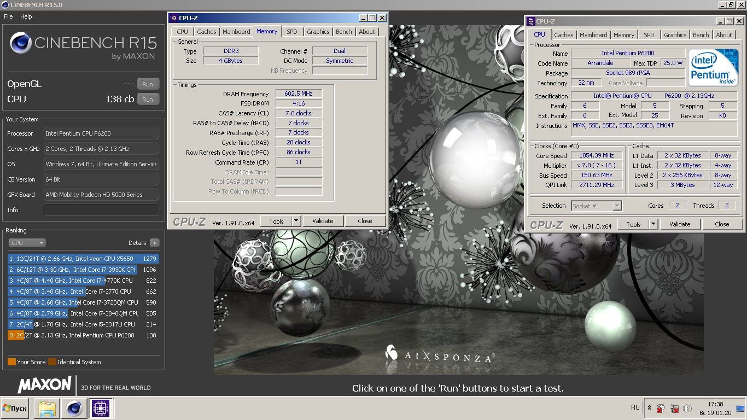Viewport: 747px width, 420px height.
Task: Open ranking Details with the arrow button
Action: pyautogui.click(x=154, y=243)
